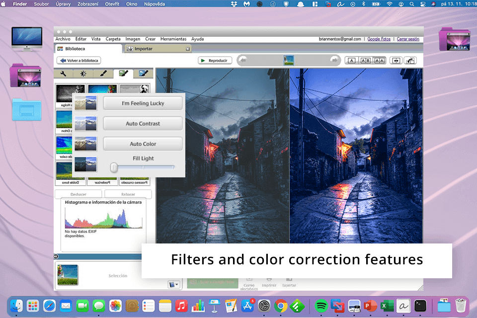Open the tray album dropdown button
This screenshot has height=318, width=477.
(174, 285)
